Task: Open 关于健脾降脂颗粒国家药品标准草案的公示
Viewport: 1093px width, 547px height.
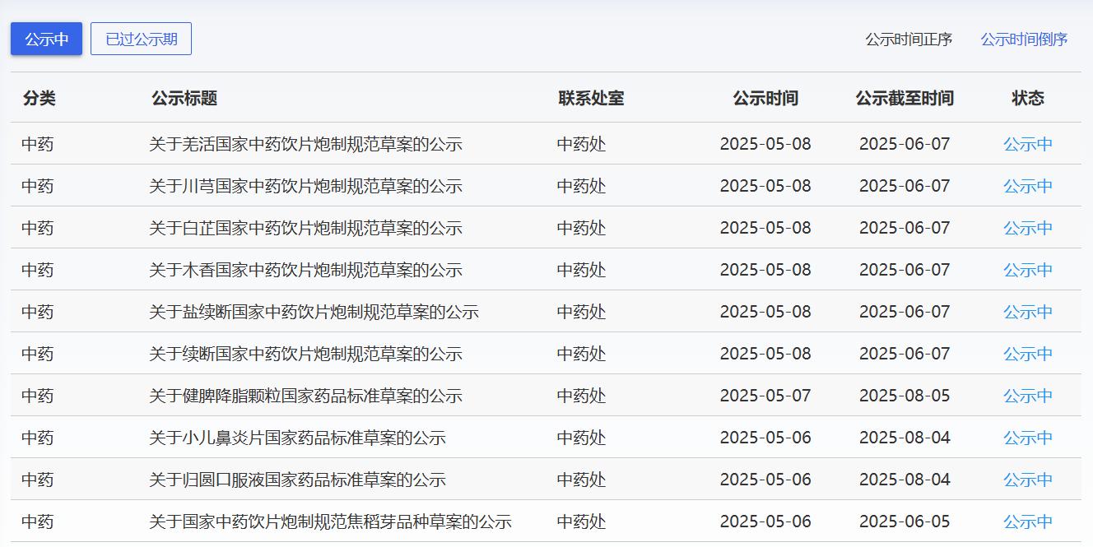Action: pos(305,396)
